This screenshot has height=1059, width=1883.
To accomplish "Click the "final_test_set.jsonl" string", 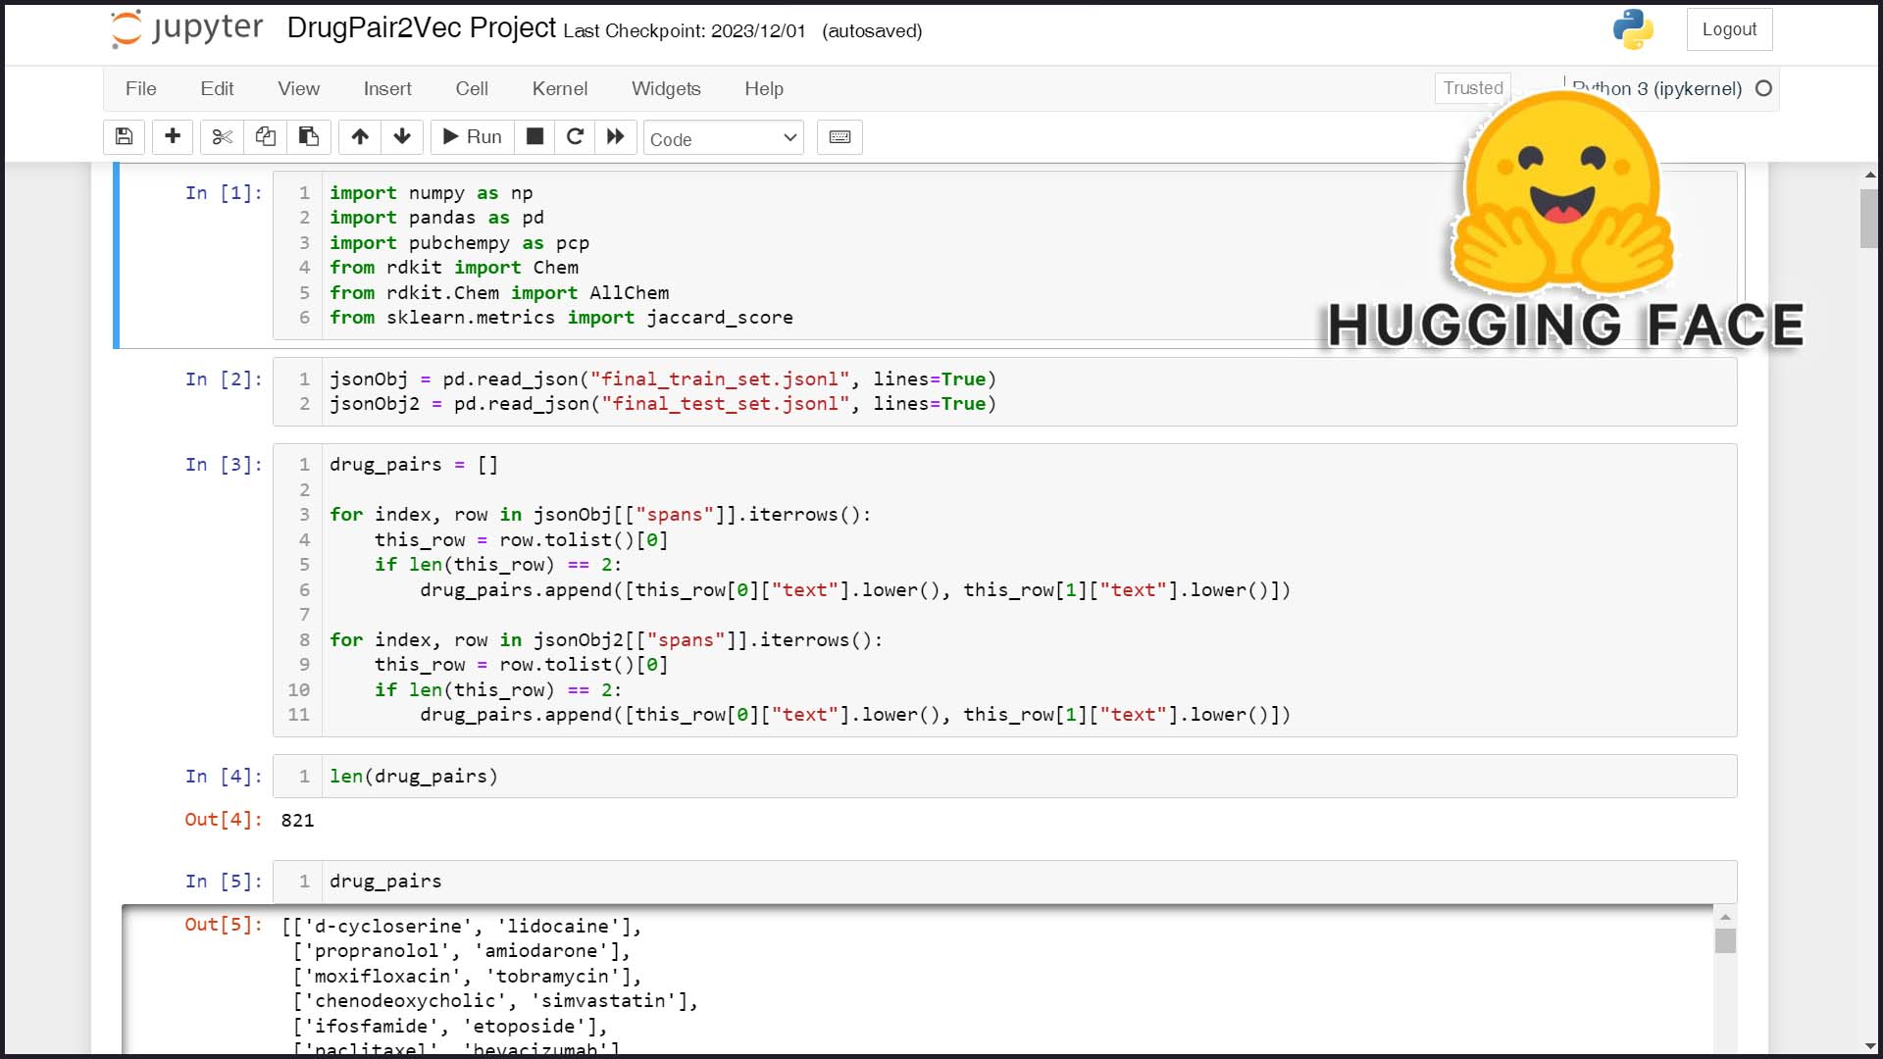I will pyautogui.click(x=726, y=404).
